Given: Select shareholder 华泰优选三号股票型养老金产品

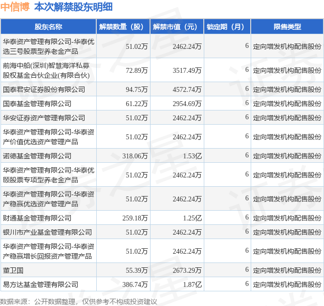Looking at the screenshot, I should [48, 46].
